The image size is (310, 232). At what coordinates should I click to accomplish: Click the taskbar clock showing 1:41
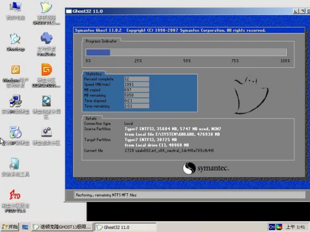click(296, 227)
